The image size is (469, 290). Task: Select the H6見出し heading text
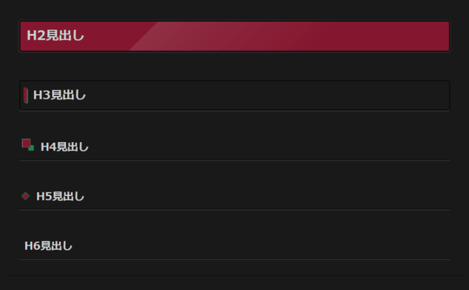pos(48,246)
